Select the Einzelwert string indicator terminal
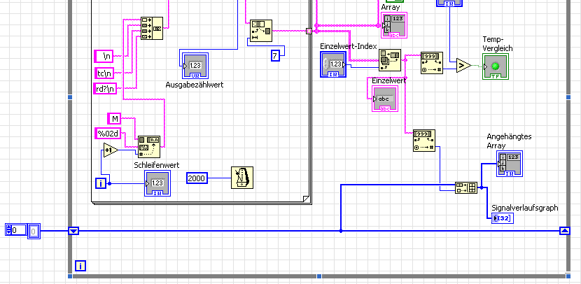 tap(385, 99)
